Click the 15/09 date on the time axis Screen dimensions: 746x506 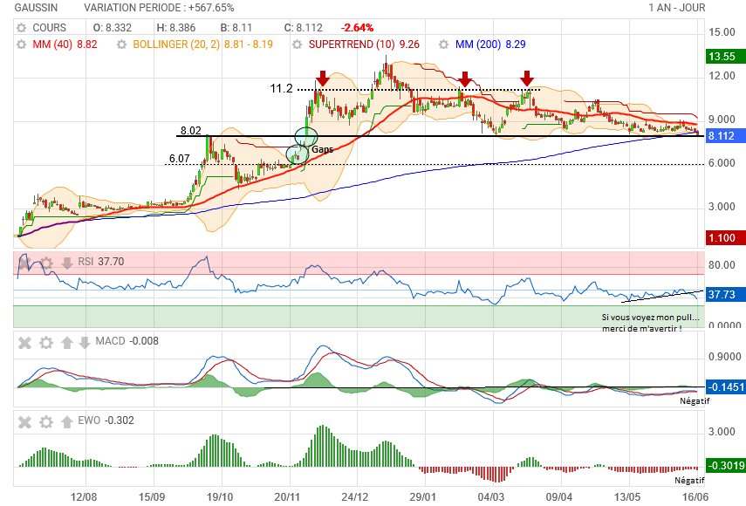[x=152, y=497]
